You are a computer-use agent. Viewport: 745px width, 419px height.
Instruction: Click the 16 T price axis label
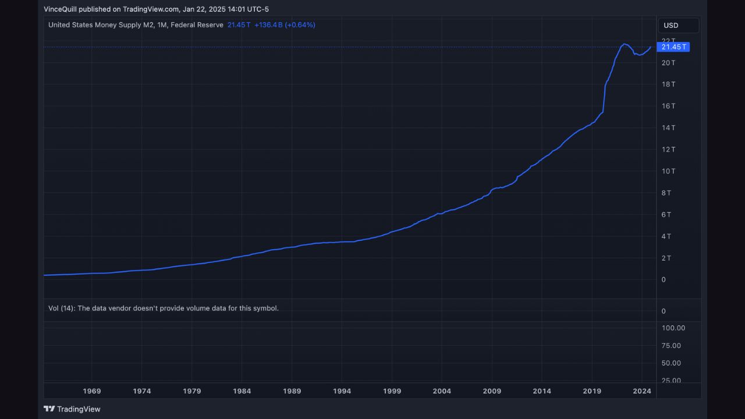click(668, 106)
